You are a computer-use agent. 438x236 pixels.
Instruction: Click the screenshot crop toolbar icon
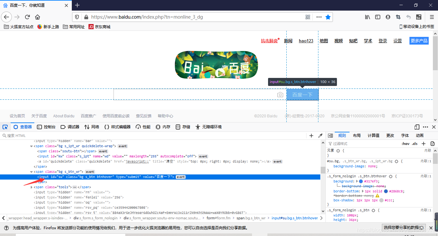click(x=398, y=17)
